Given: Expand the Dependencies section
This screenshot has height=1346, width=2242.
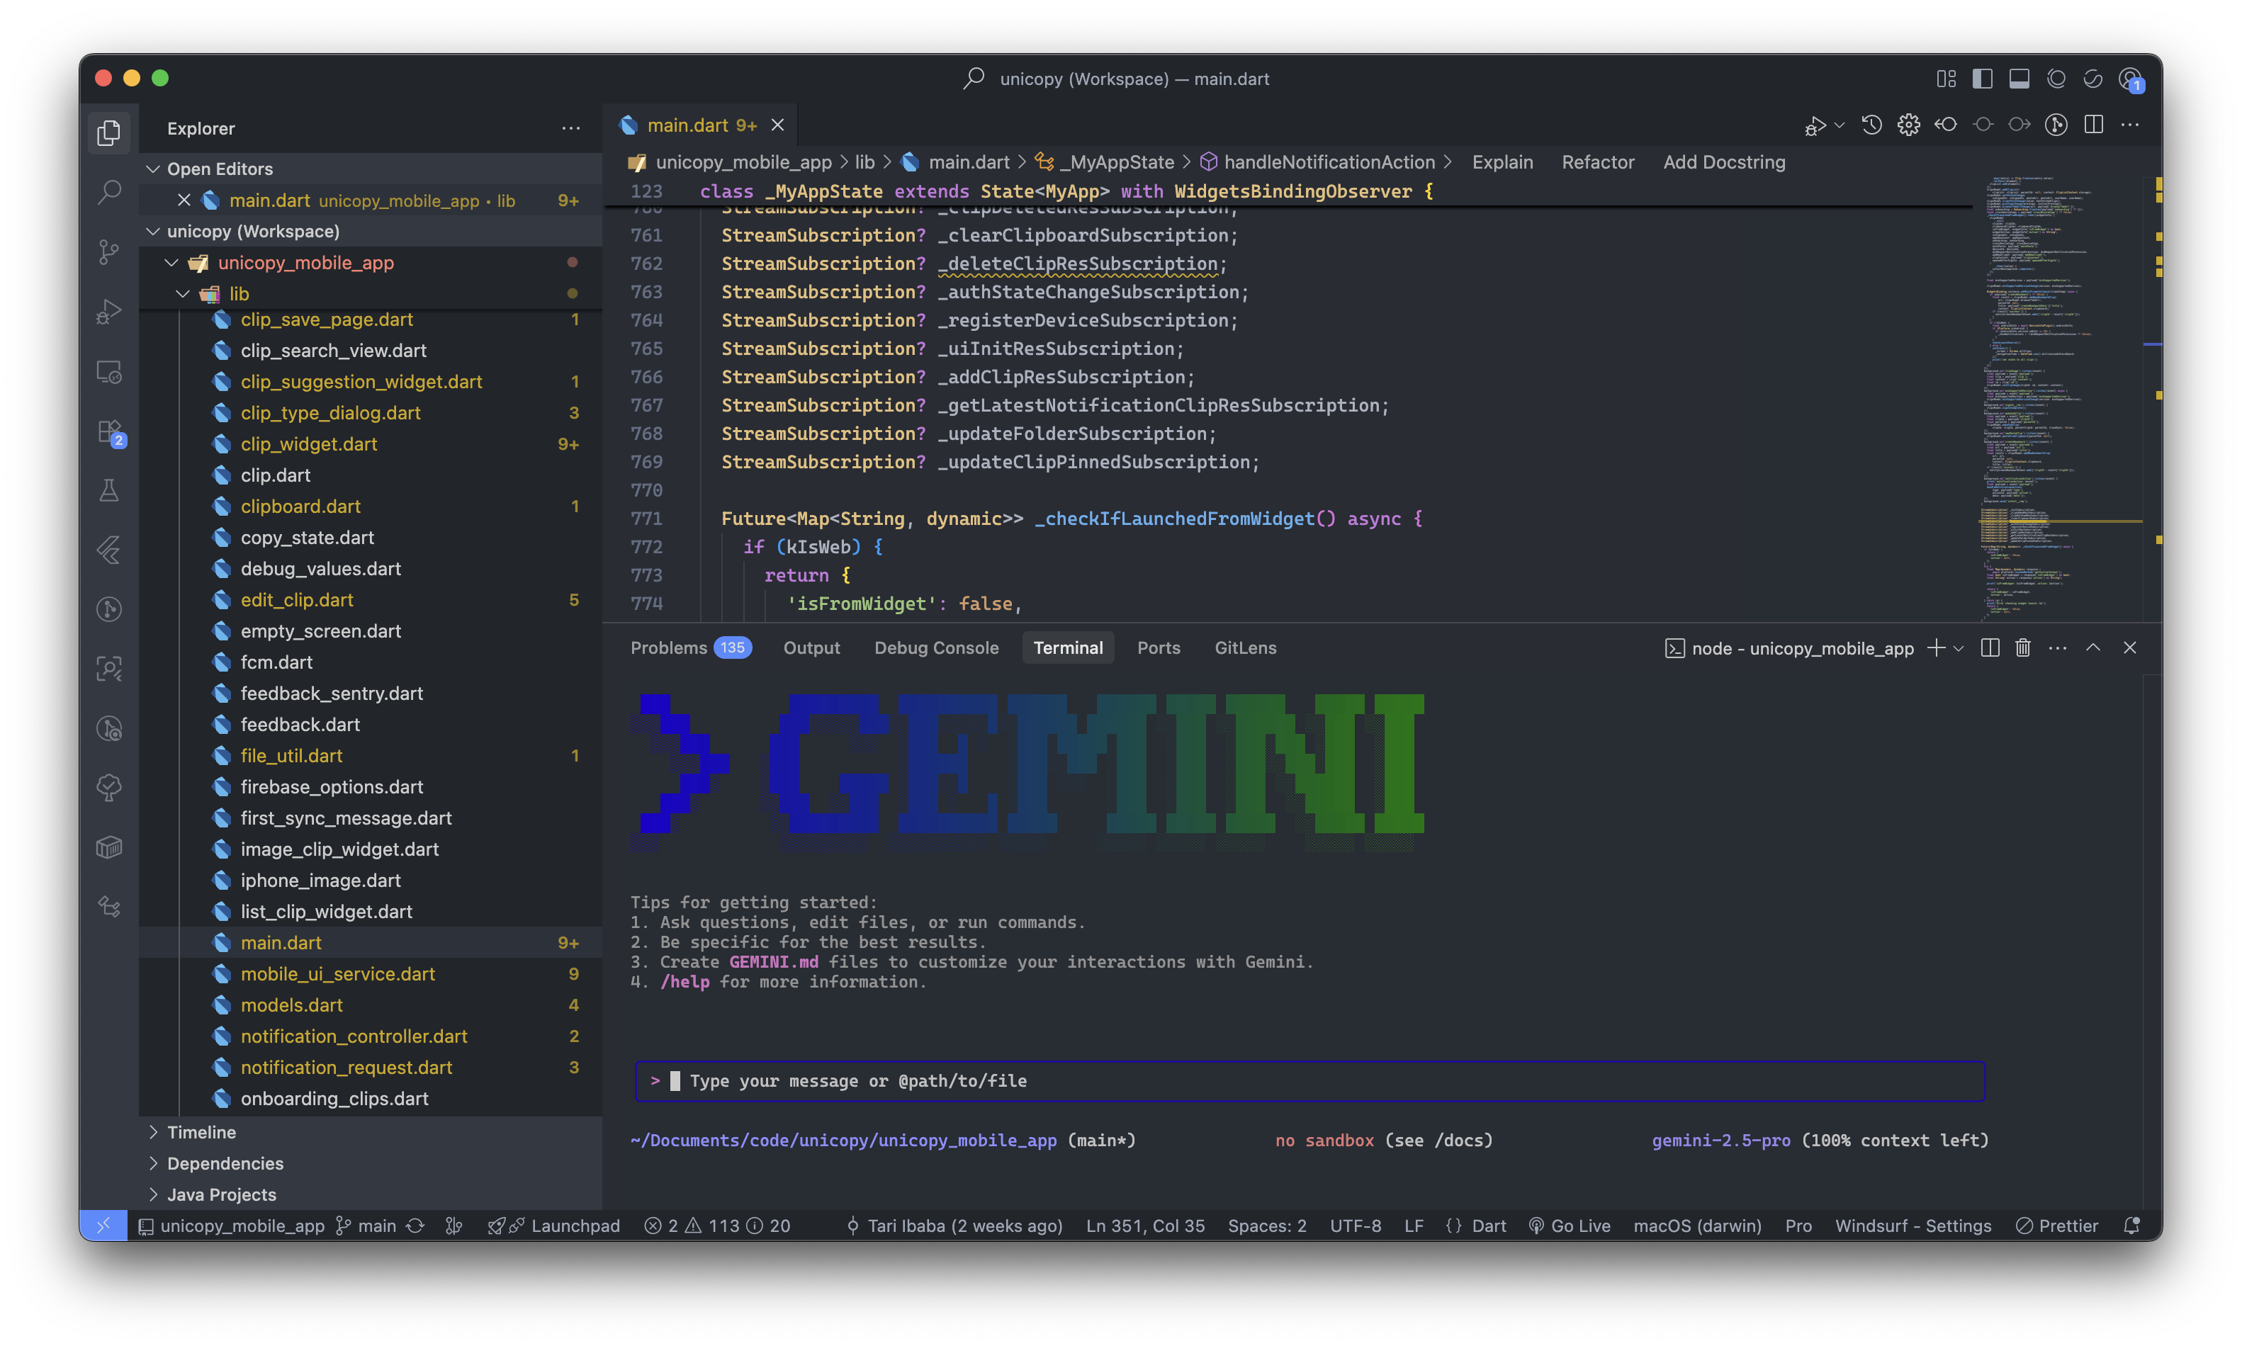Looking at the screenshot, I should click(x=153, y=1163).
